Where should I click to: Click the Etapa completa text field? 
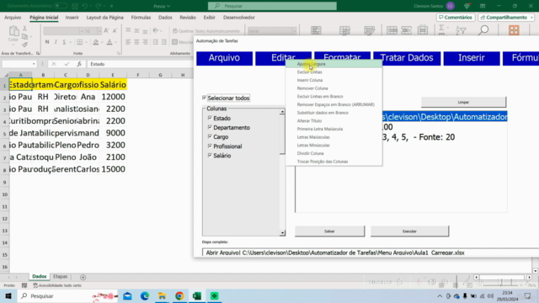(x=371, y=252)
